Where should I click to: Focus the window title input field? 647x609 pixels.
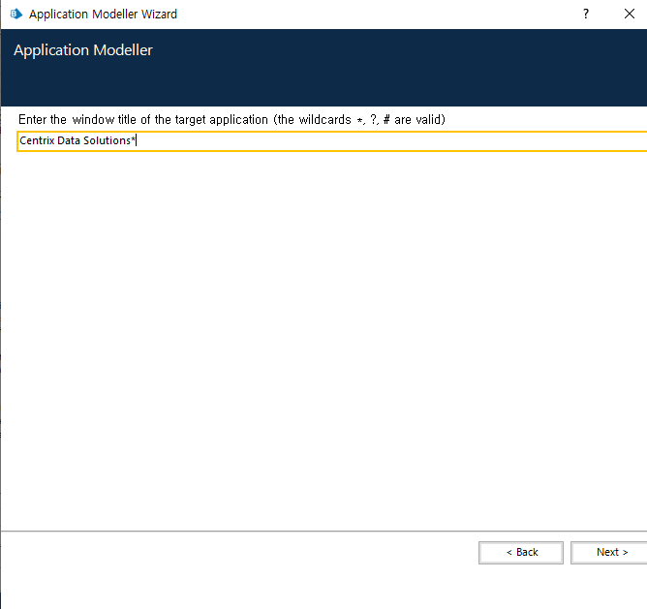[x=332, y=141]
